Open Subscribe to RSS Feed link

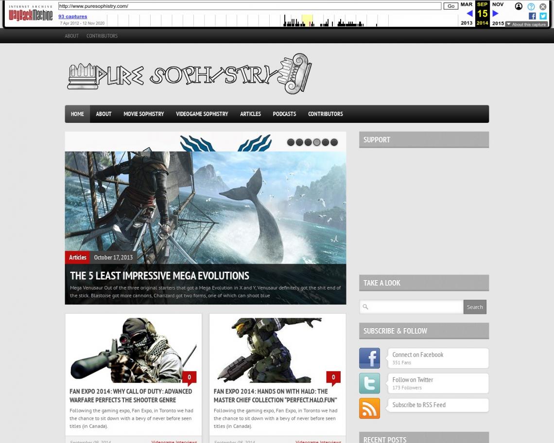pyautogui.click(x=419, y=405)
